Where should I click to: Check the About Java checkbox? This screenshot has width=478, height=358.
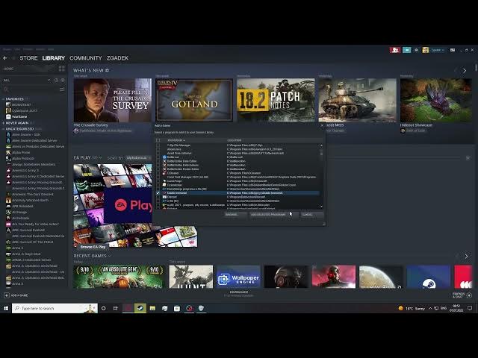click(x=158, y=149)
